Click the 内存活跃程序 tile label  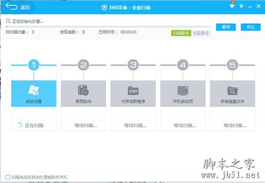[133, 102]
